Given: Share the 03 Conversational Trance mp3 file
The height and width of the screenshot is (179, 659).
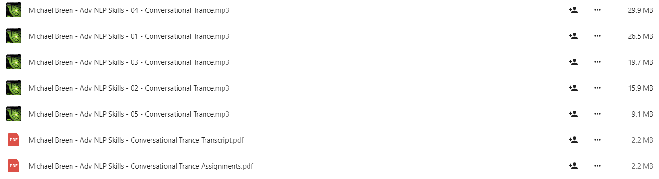Looking at the screenshot, I should pyautogui.click(x=573, y=62).
